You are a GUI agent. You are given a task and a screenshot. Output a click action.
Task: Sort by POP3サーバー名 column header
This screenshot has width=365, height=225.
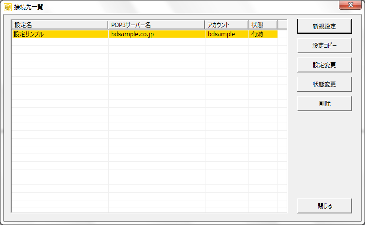tap(157, 25)
